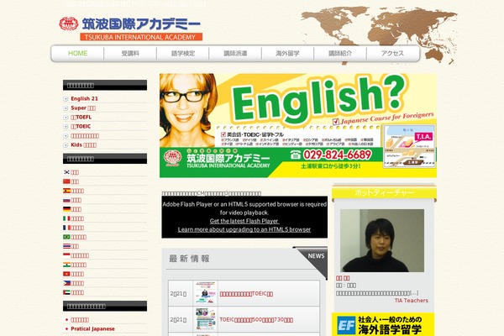Open the TIA Teachers link
Screen dimensions: 504x336
tap(412, 301)
